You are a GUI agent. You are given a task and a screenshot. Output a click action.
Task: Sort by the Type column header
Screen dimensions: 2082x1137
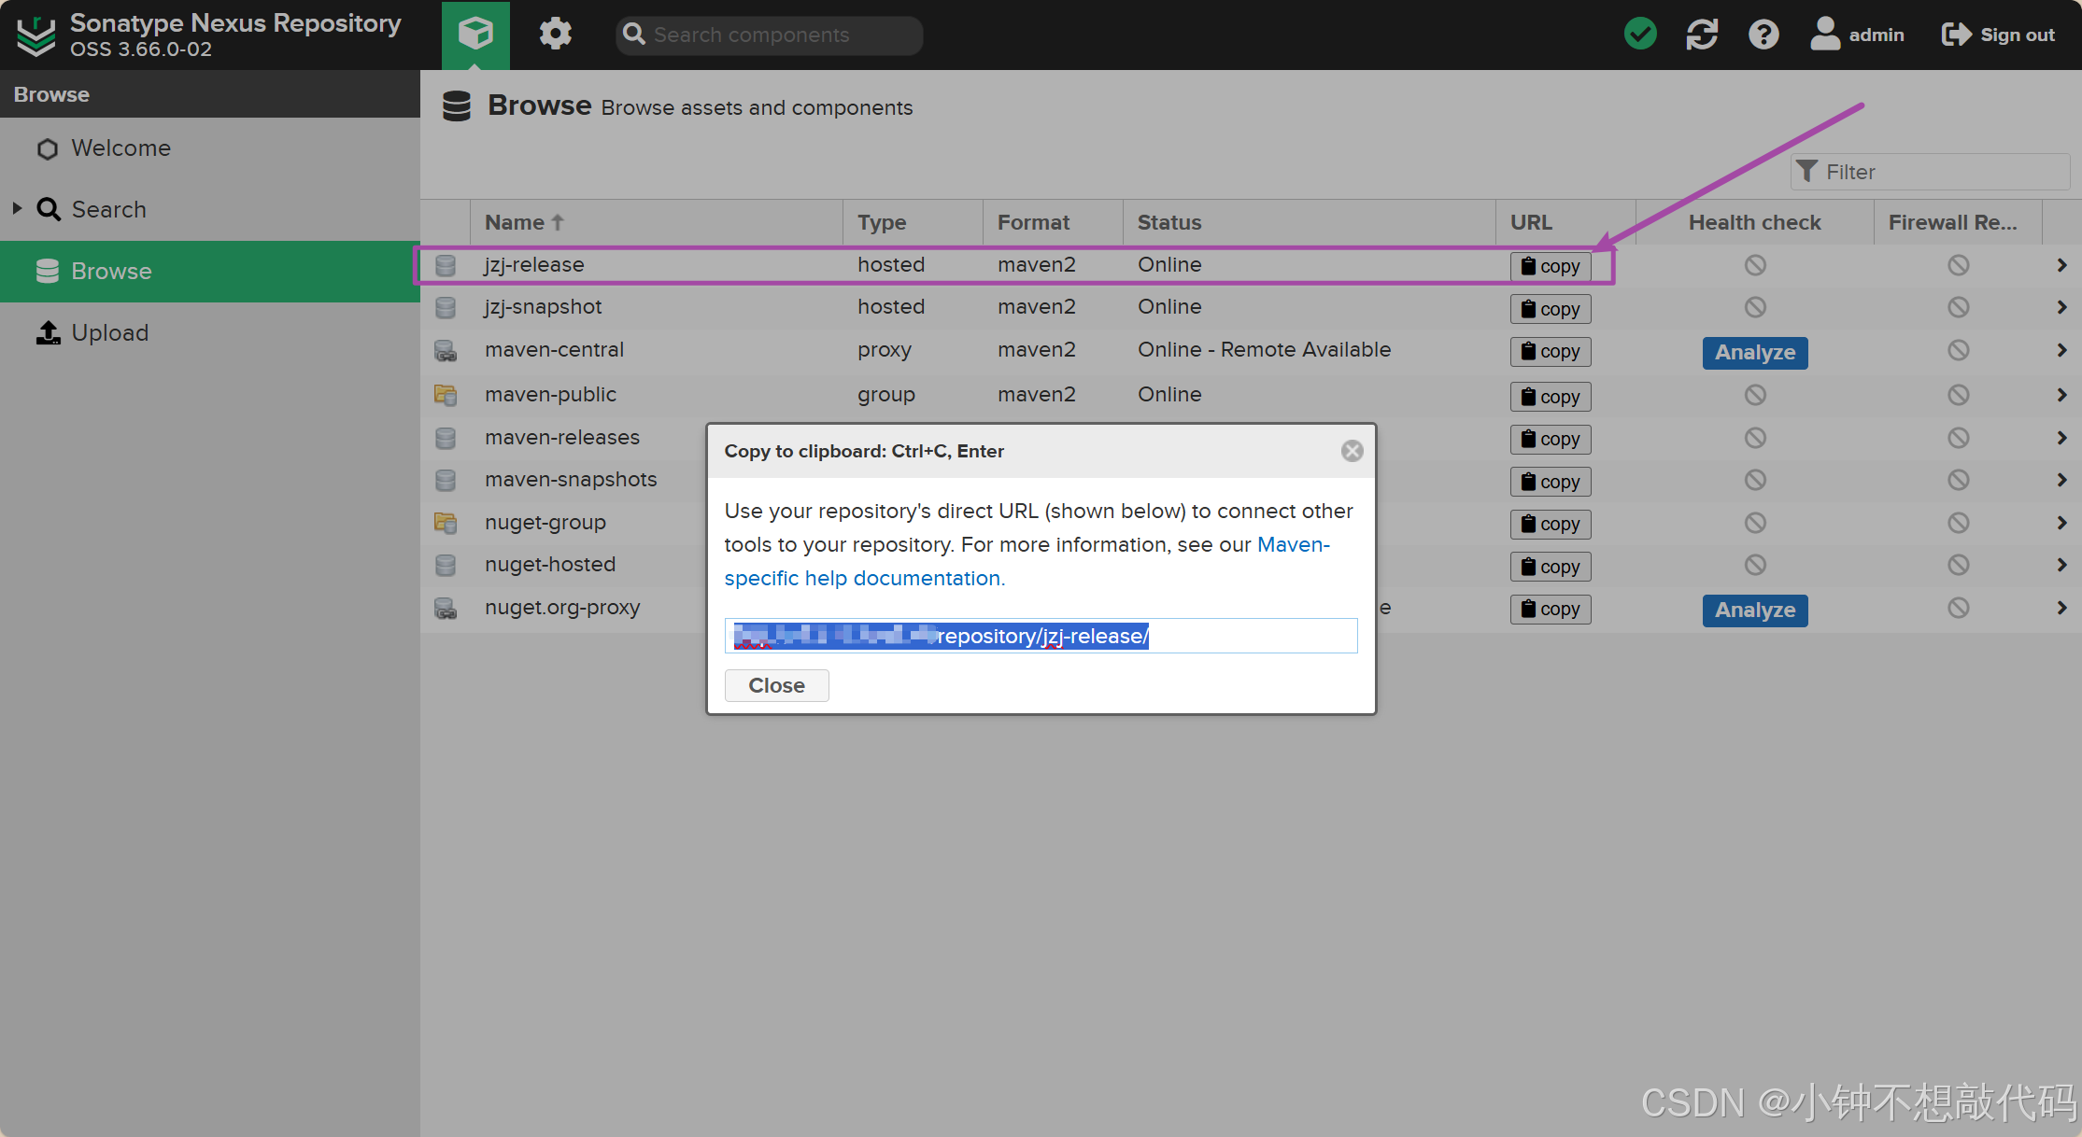pyautogui.click(x=913, y=222)
